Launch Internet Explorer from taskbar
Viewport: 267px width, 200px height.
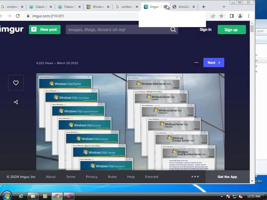(21, 196)
